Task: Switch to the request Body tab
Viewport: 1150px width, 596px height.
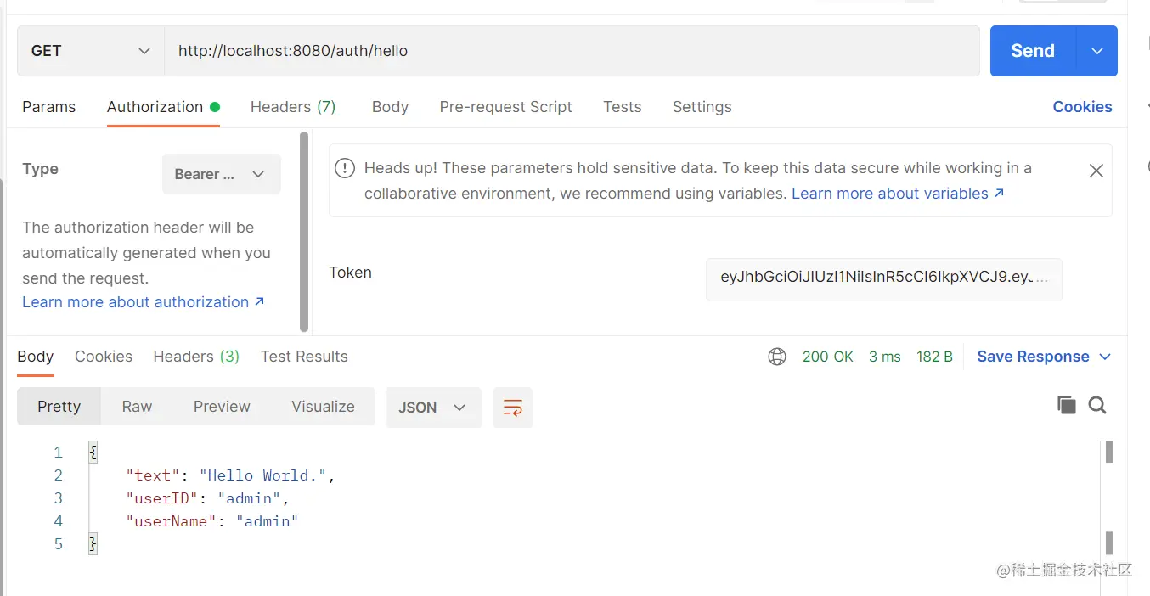Action: [390, 107]
